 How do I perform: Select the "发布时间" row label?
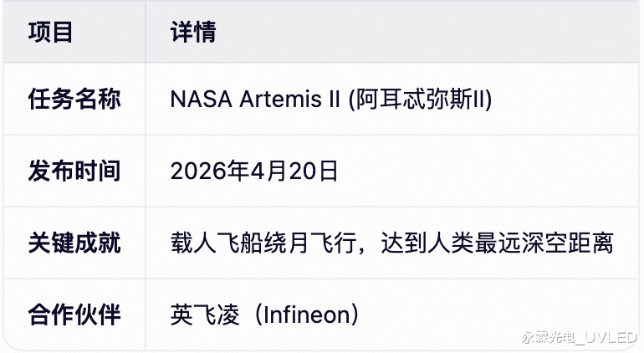(x=74, y=171)
